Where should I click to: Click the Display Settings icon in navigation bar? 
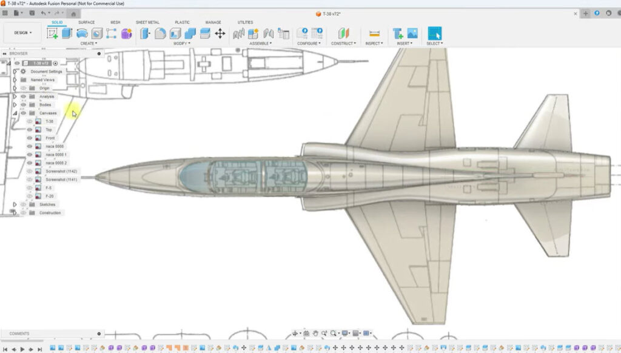344,333
